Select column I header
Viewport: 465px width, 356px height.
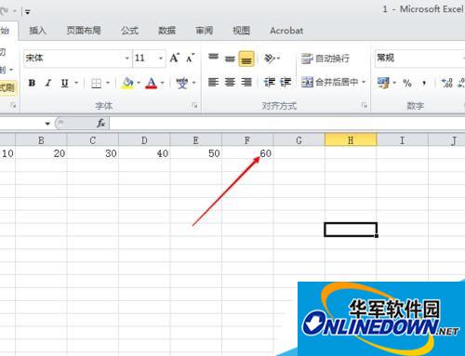(x=402, y=140)
